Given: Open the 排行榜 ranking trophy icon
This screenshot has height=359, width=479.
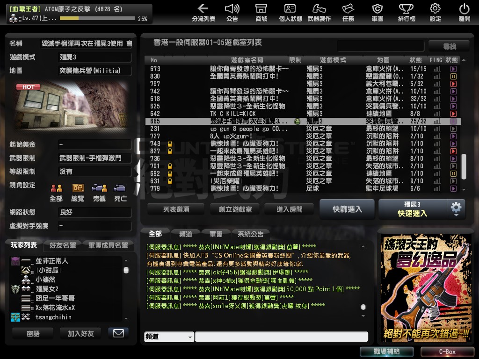Looking at the screenshot, I should pyautogui.click(x=406, y=13).
